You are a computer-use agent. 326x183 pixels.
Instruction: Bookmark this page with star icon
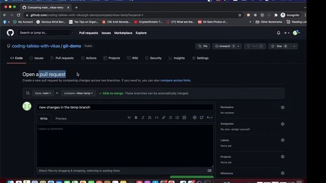pyautogui.click(x=240, y=15)
